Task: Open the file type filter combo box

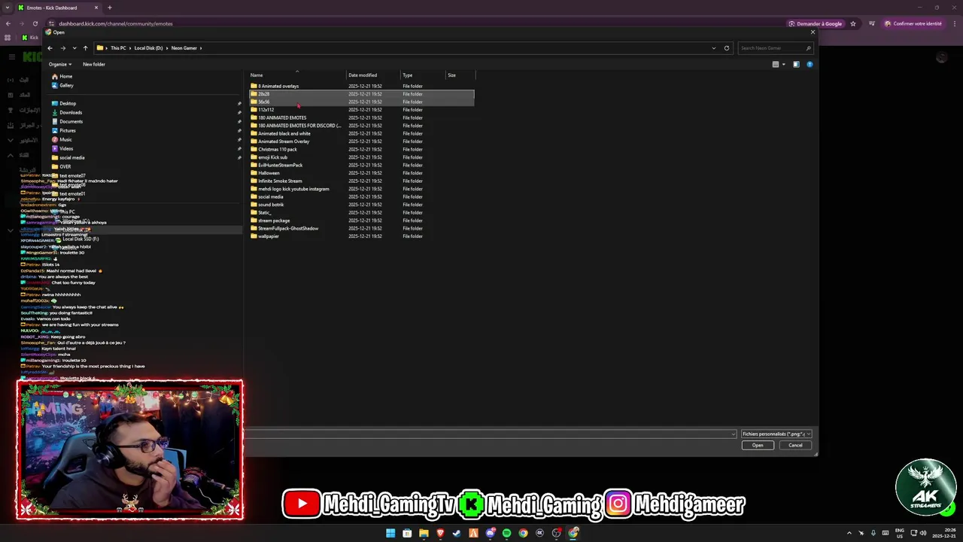Action: 776,434
